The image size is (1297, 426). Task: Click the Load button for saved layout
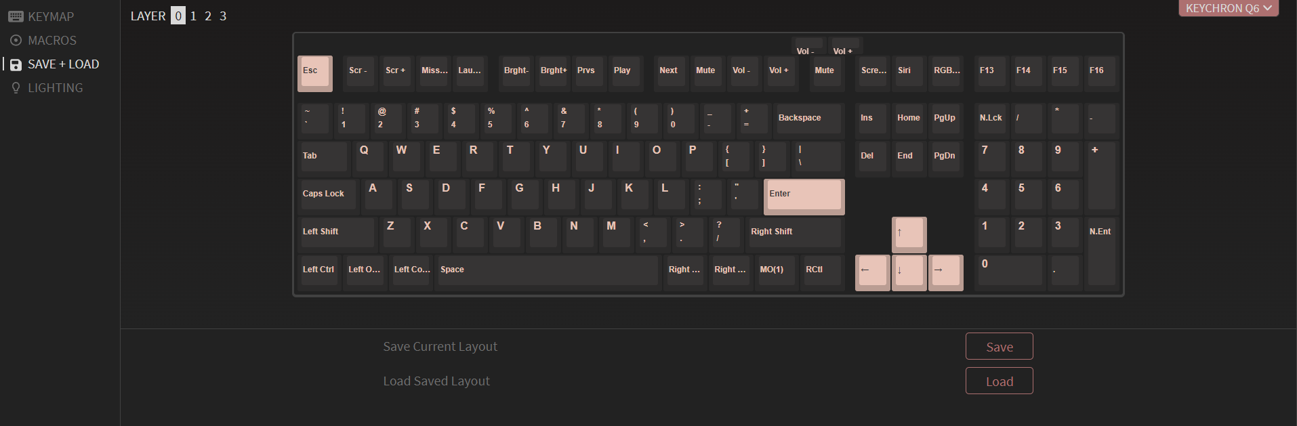[x=999, y=381]
